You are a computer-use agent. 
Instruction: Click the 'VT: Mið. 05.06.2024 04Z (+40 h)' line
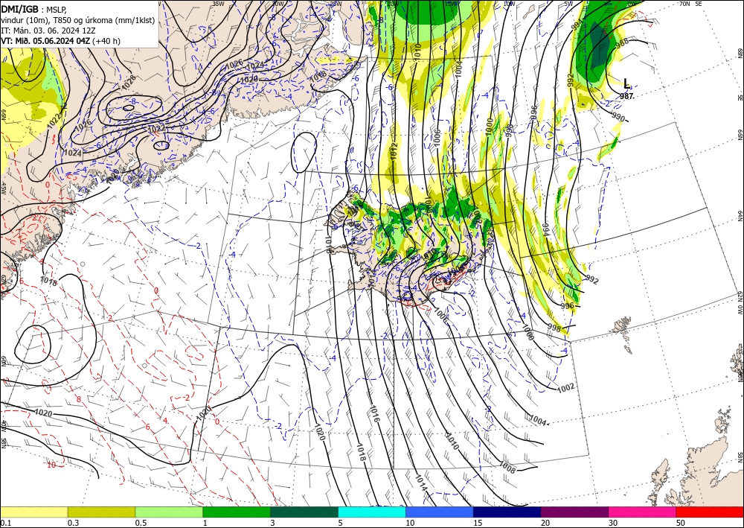point(61,41)
